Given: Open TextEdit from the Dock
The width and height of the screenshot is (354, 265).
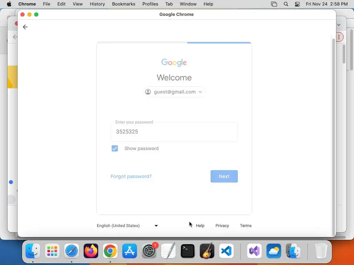Looking at the screenshot, I should 168,251.
